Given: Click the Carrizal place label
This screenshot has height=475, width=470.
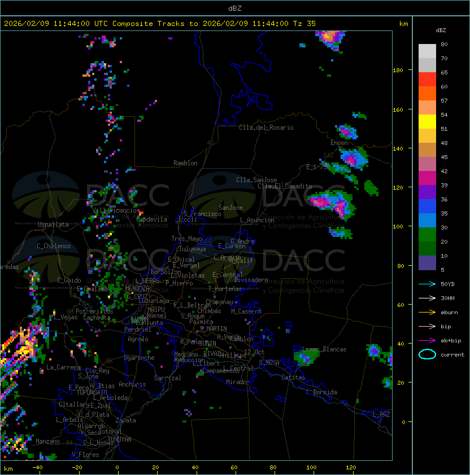Looking at the screenshot, I should pyautogui.click(x=167, y=378).
